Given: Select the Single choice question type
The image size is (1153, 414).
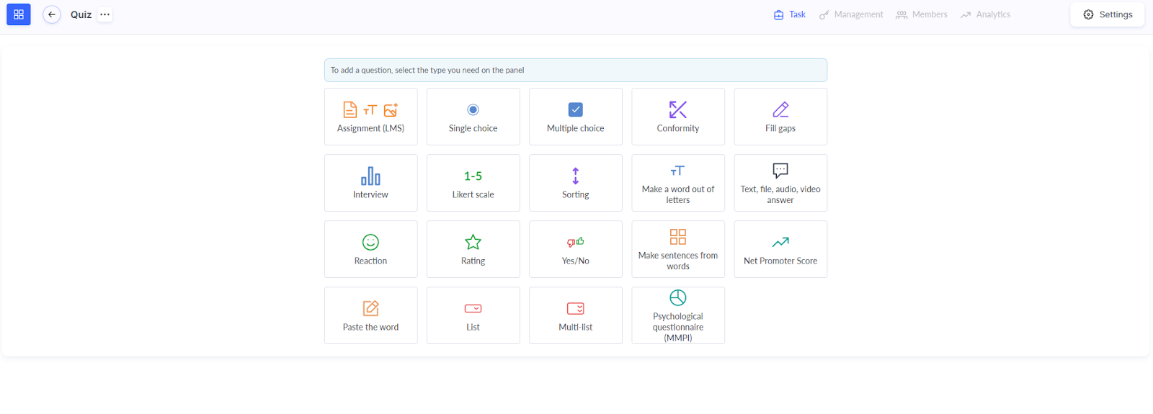Looking at the screenshot, I should [473, 117].
